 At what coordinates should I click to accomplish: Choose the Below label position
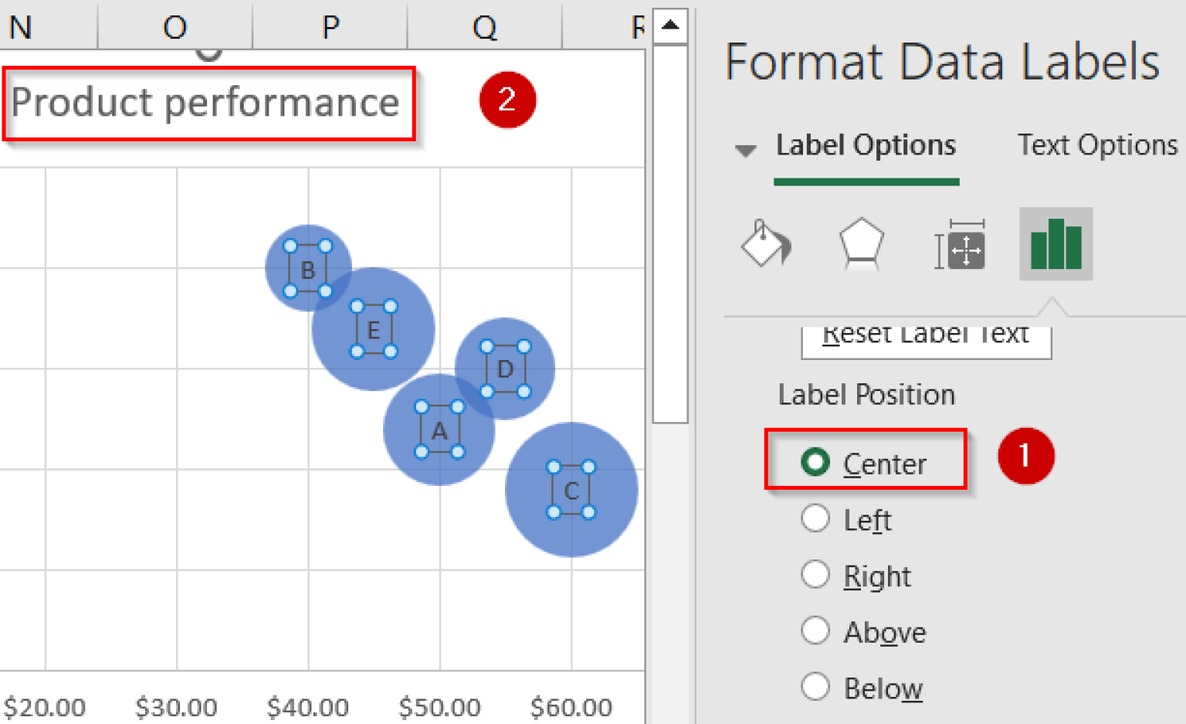[x=816, y=687]
